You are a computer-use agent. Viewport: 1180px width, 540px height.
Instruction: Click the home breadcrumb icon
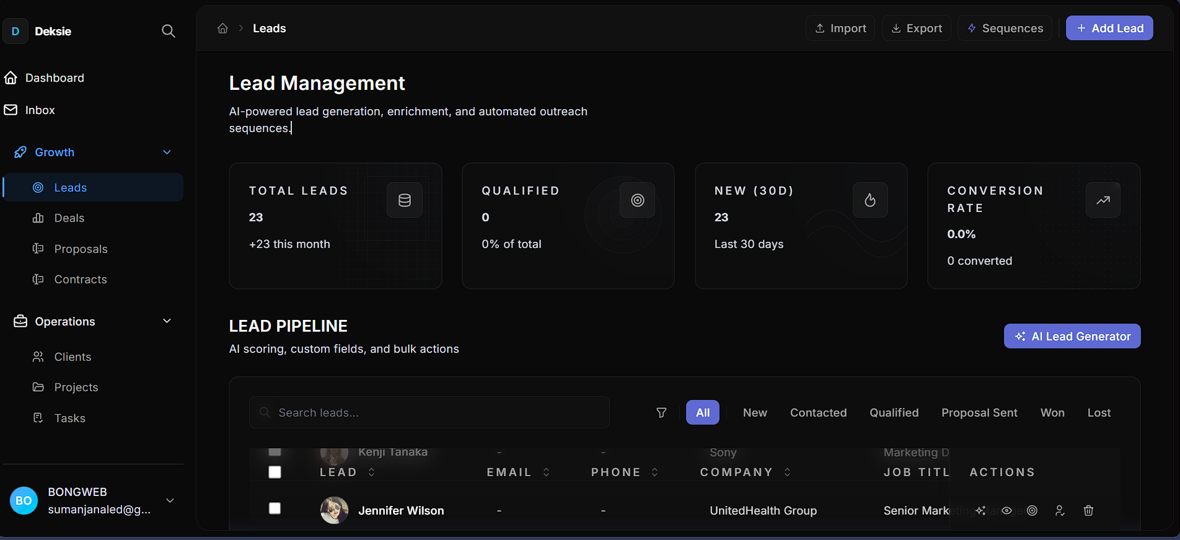tap(222, 29)
